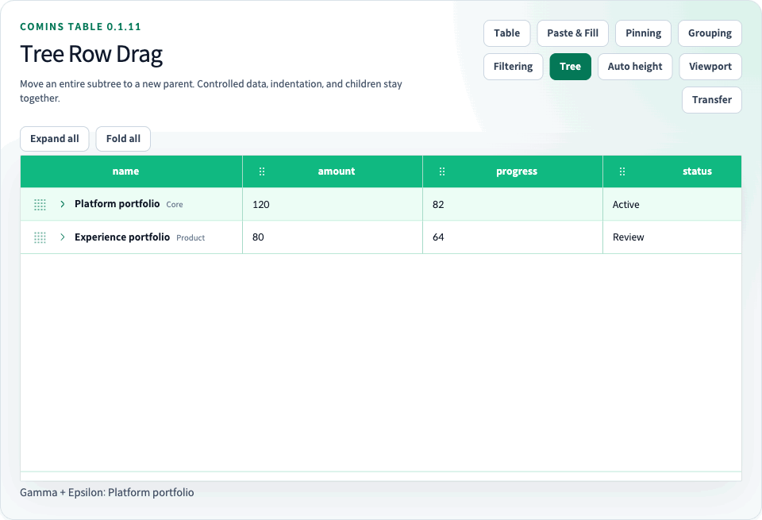Click the progress column header label
The image size is (762, 520).
[x=517, y=171]
